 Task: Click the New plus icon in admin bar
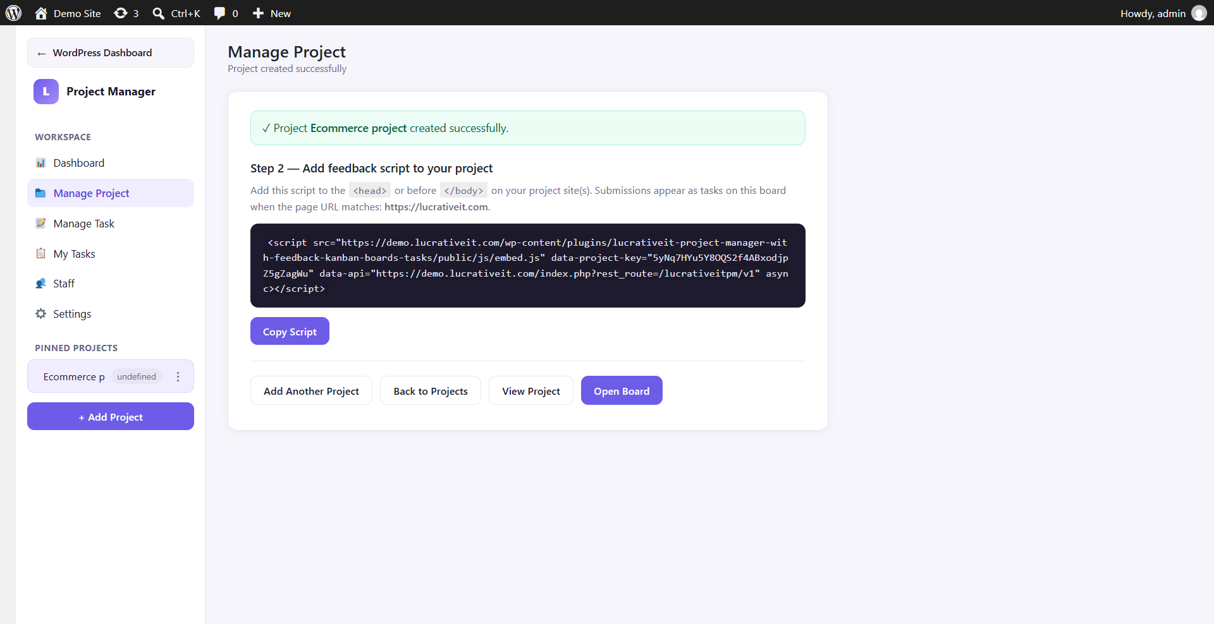pyautogui.click(x=258, y=13)
